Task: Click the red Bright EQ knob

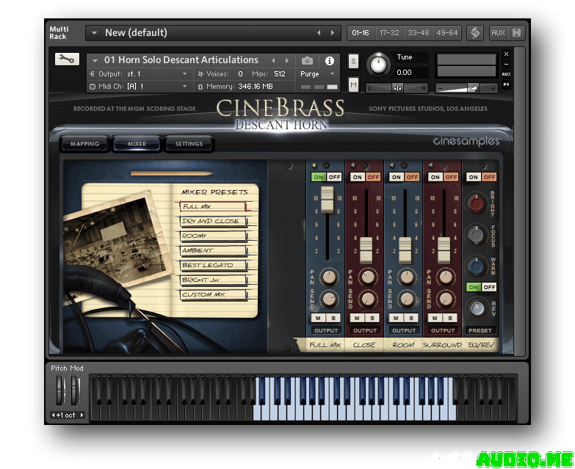Action: click(477, 203)
